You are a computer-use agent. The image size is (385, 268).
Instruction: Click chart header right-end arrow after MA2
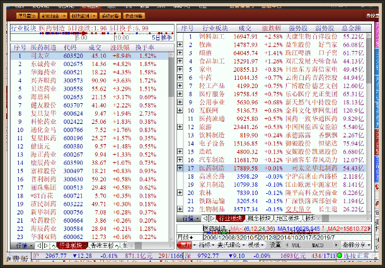369,228
